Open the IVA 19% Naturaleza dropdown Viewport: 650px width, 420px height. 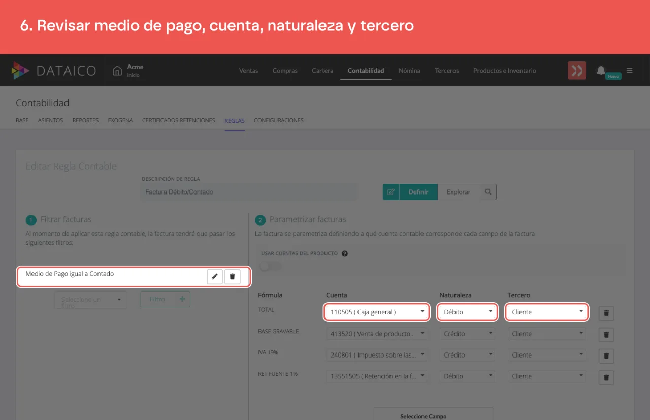[x=467, y=355]
